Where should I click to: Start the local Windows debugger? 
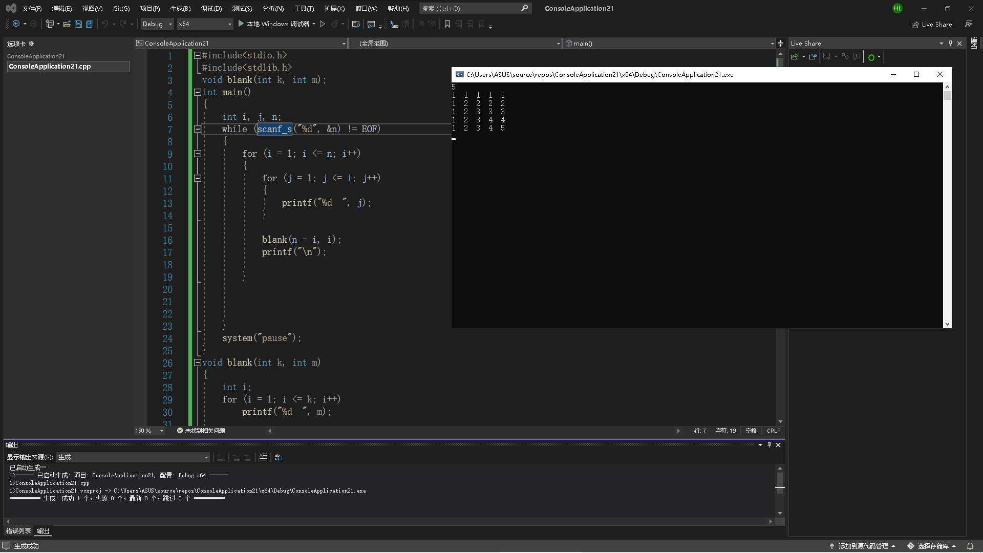275,24
